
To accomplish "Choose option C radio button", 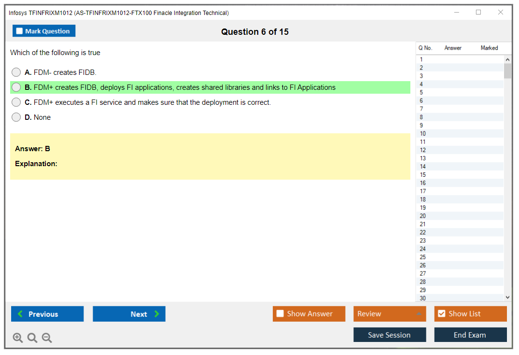I will 16,102.
